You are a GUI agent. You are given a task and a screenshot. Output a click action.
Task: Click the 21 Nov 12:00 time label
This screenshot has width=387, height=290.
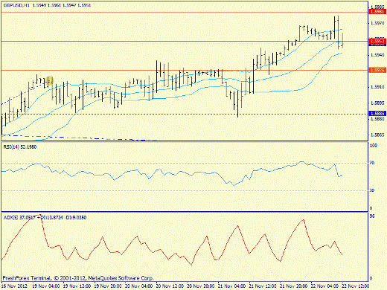(x=263, y=286)
